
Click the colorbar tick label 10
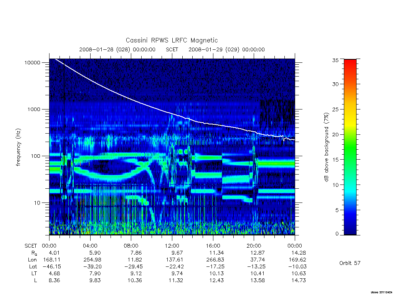335,185
